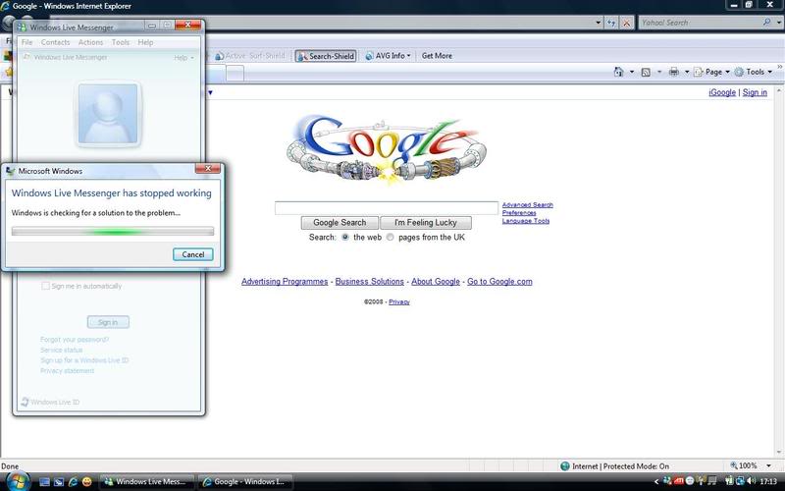Screen dimensions: 785x491
Task: Click the Messenger profile picture
Action: click(107, 114)
